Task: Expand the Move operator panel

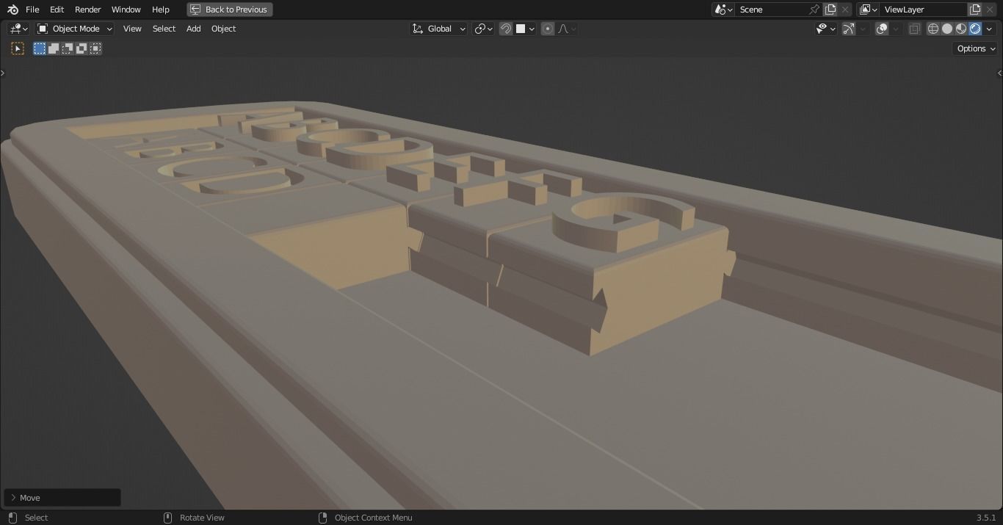Action: (62, 497)
